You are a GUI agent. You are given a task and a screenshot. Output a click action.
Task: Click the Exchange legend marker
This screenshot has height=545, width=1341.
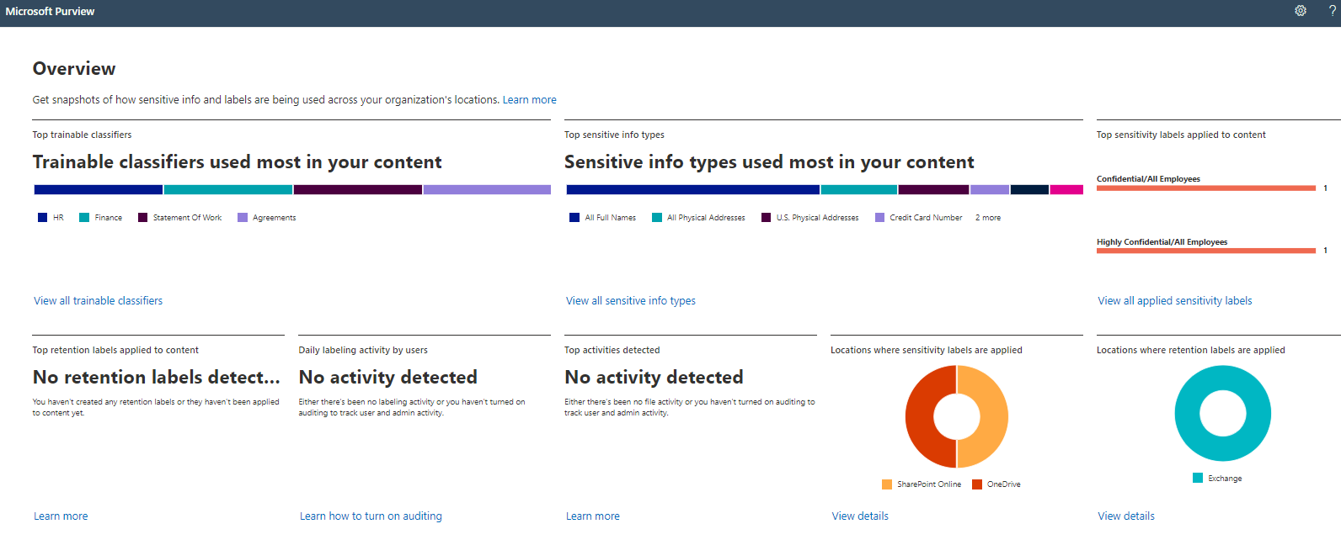click(1198, 479)
